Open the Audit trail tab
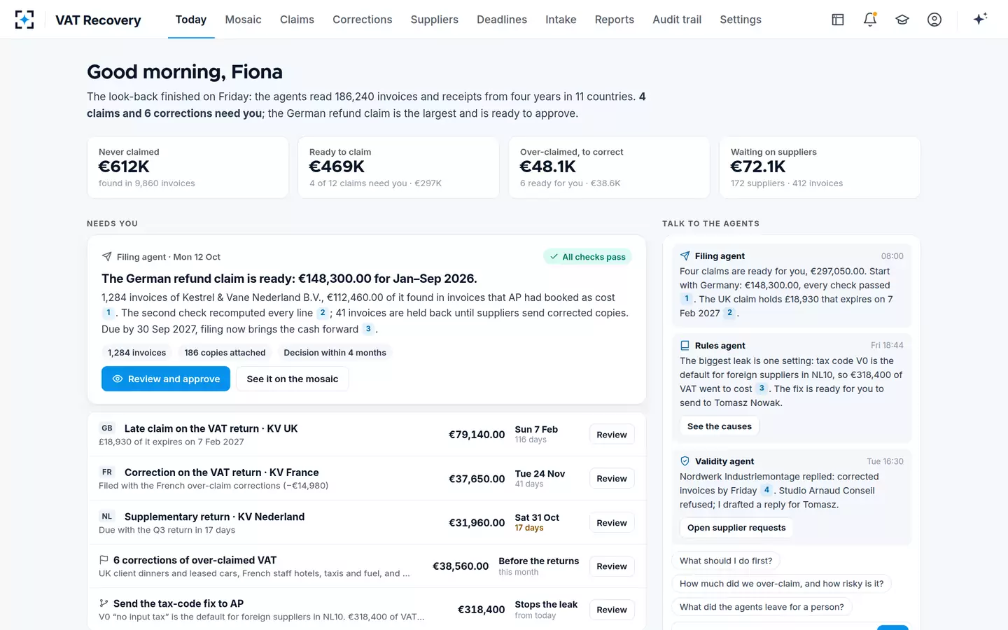1008x630 pixels. [x=677, y=20]
